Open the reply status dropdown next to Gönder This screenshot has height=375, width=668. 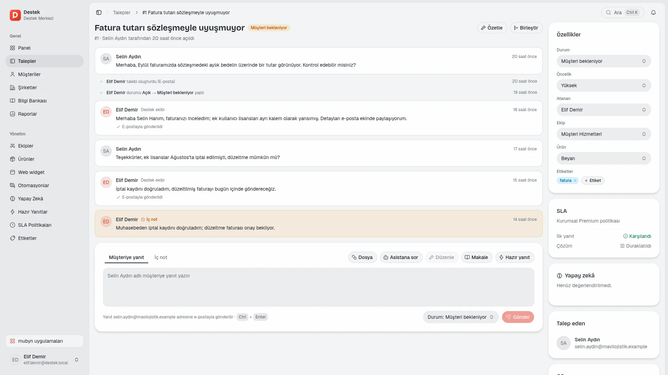pyautogui.click(x=461, y=317)
